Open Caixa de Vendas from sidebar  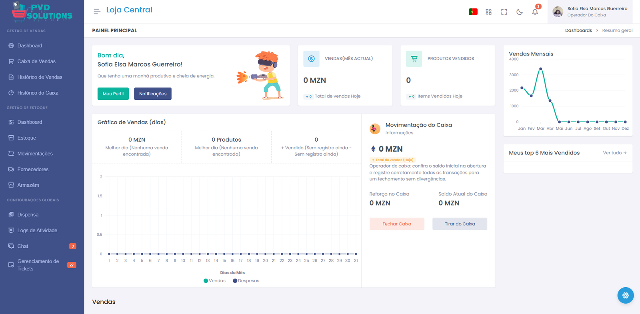pyautogui.click(x=36, y=61)
